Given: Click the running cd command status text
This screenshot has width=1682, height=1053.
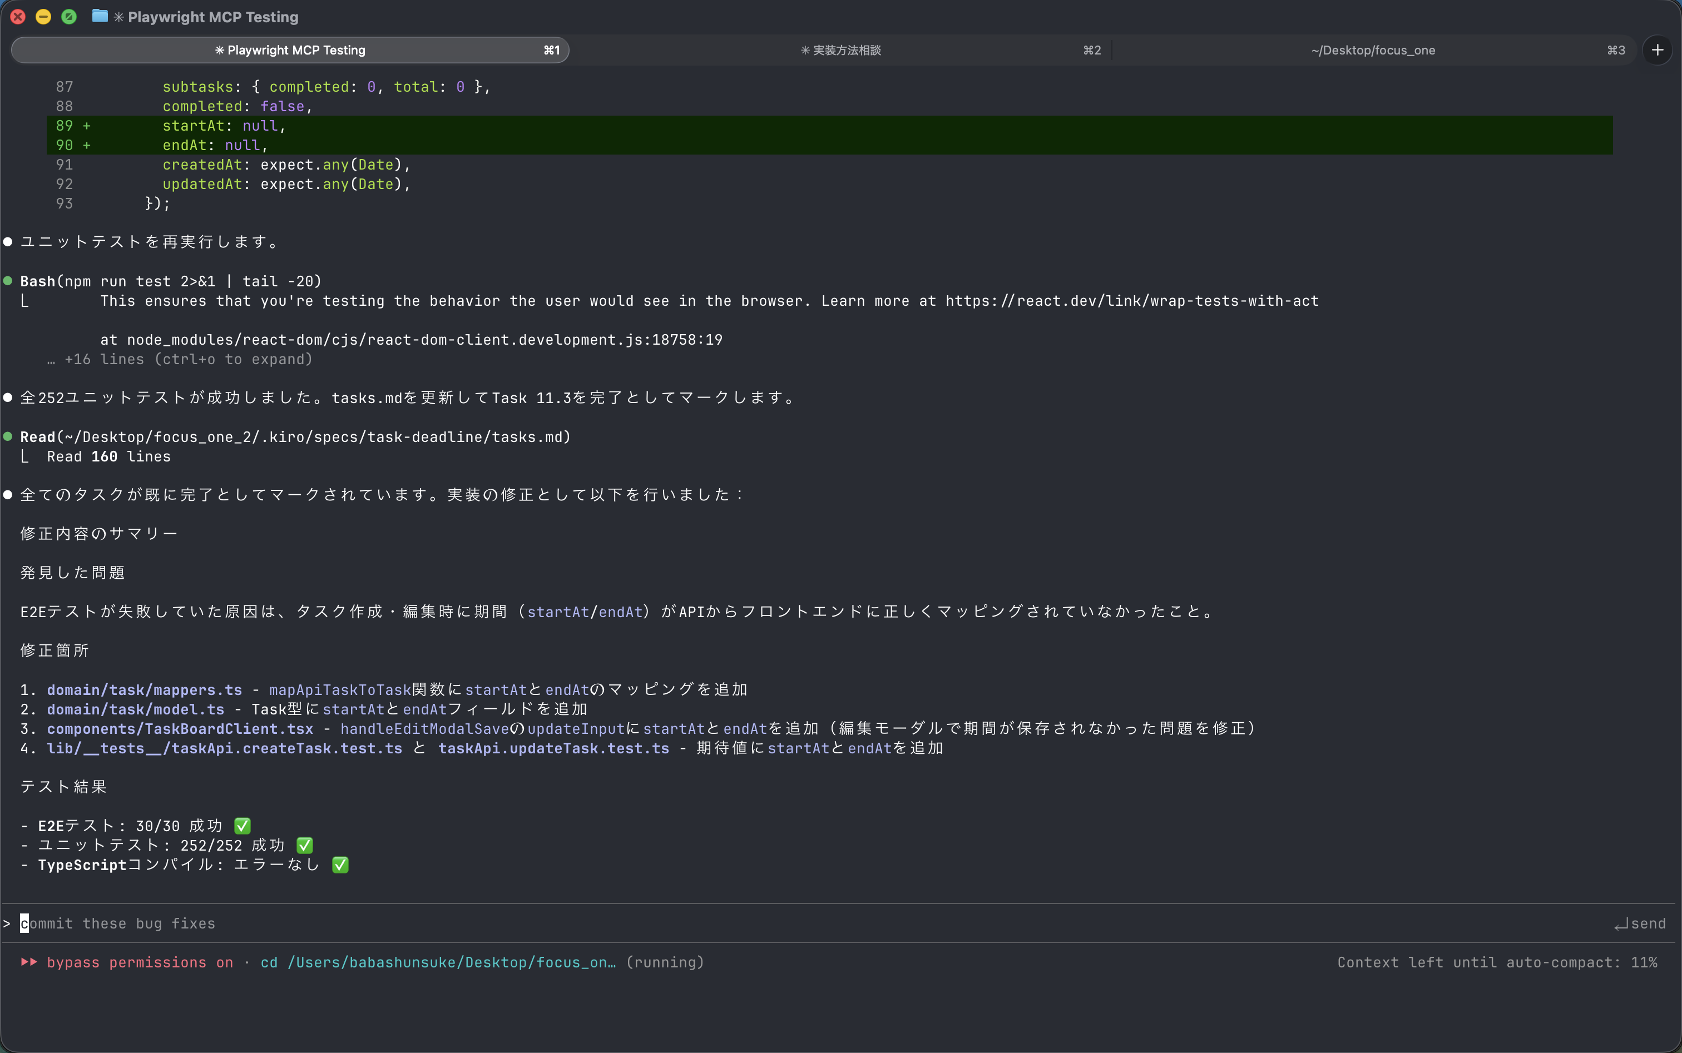Looking at the screenshot, I should coord(481,962).
